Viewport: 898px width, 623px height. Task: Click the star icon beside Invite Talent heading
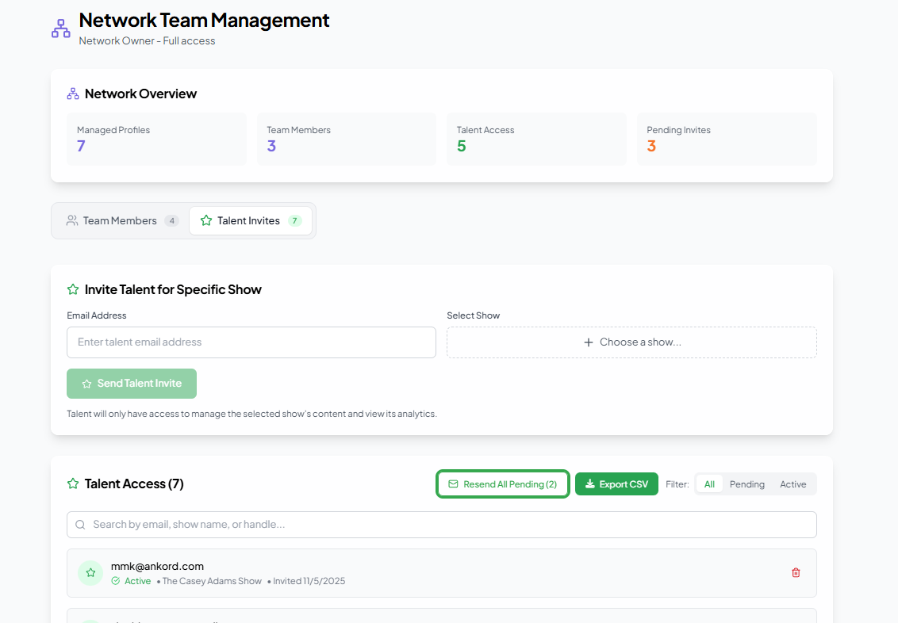click(72, 289)
